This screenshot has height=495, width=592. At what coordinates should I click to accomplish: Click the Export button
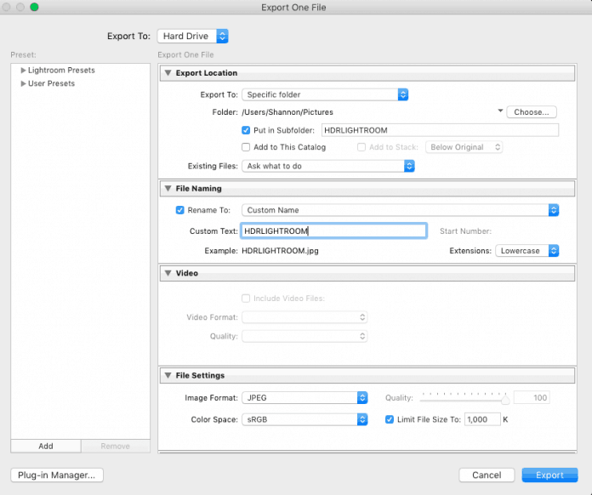tap(549, 475)
